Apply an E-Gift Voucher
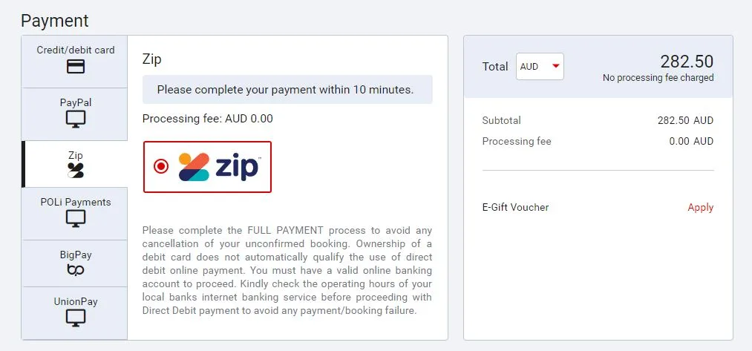The height and width of the screenshot is (351, 752). click(700, 208)
